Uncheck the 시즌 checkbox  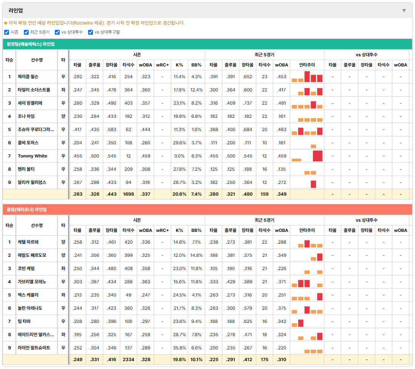point(7,32)
